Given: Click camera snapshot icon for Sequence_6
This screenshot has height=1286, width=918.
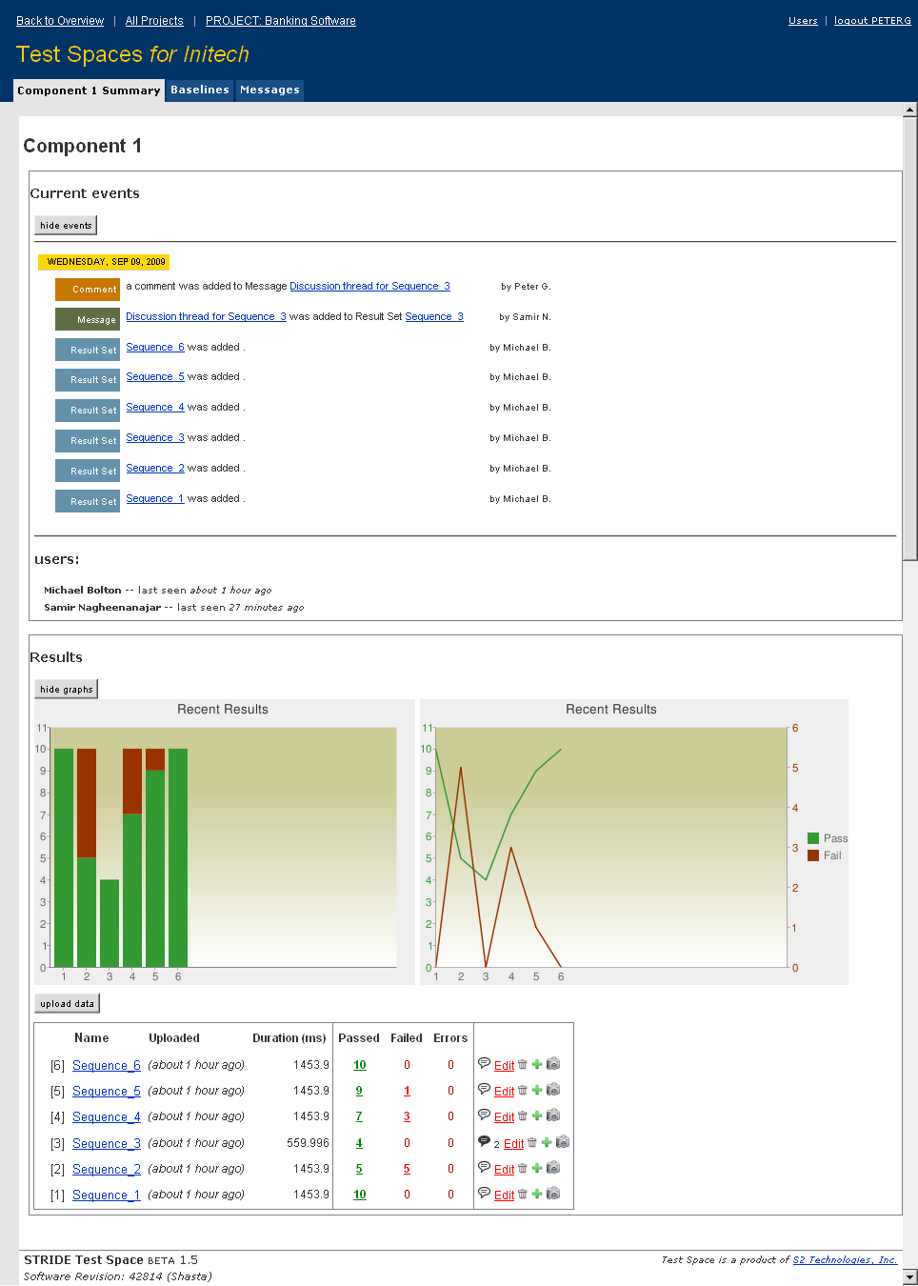Looking at the screenshot, I should click(x=553, y=1063).
